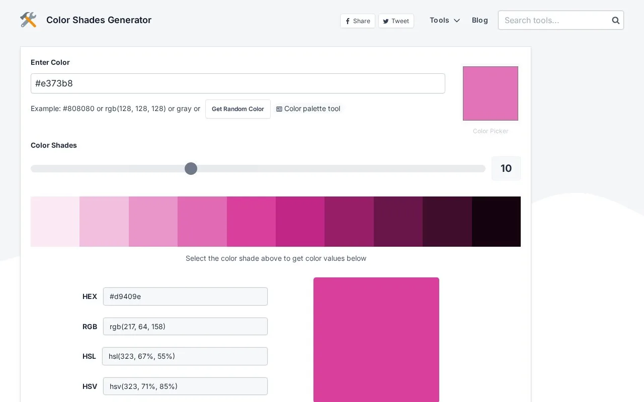The width and height of the screenshot is (644, 402).
Task: Select the third pink shade
Action: pyautogui.click(x=153, y=222)
